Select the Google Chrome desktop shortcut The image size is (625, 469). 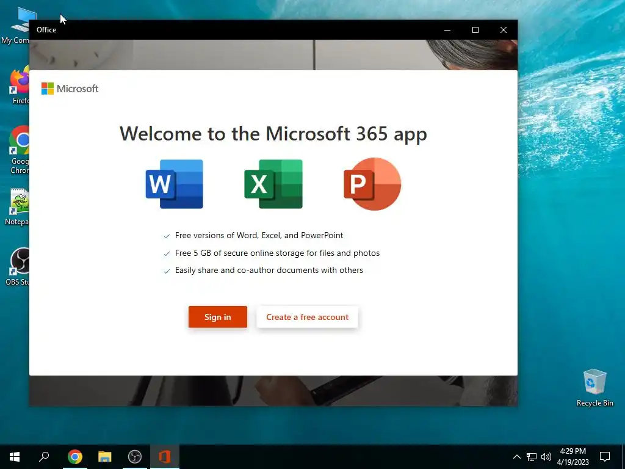[19, 150]
